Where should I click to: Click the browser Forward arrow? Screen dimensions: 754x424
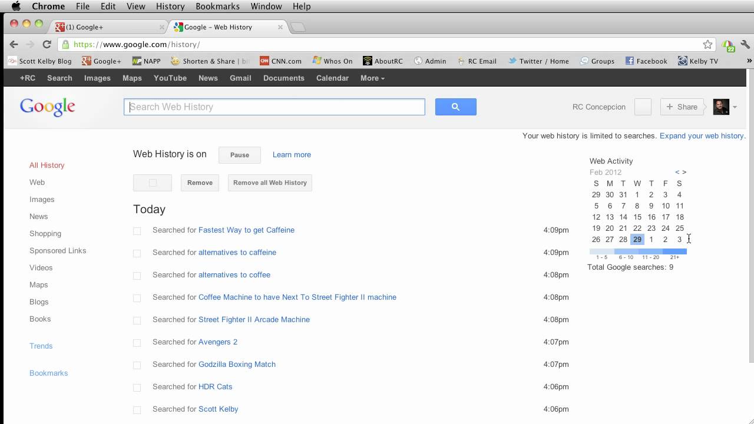[31, 44]
